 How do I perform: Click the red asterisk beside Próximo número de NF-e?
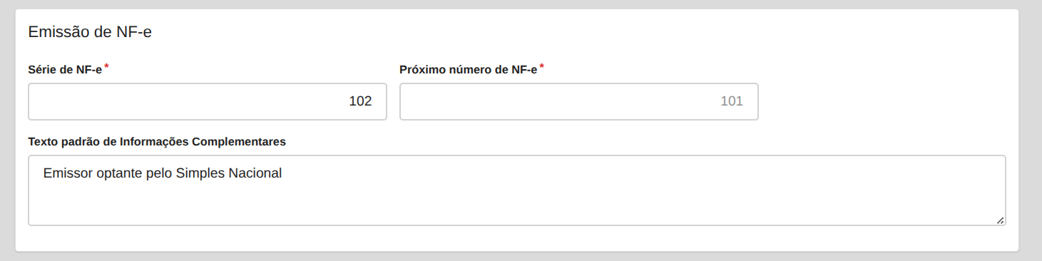tap(541, 67)
